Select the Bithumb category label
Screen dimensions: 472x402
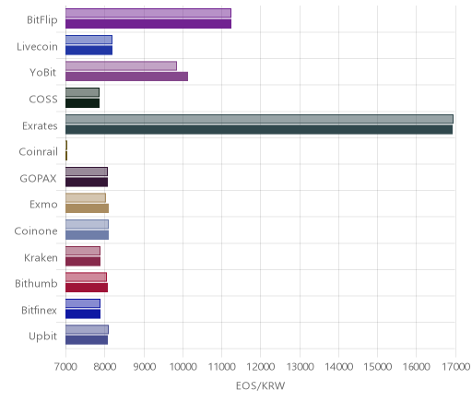tap(36, 283)
